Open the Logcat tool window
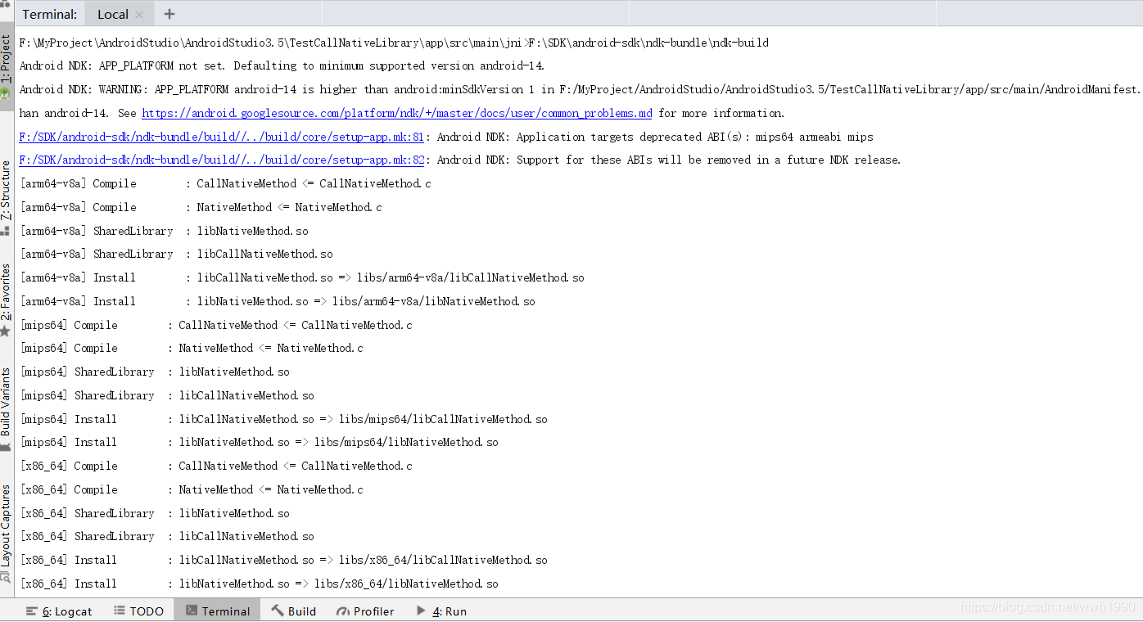This screenshot has width=1143, height=622. [59, 611]
